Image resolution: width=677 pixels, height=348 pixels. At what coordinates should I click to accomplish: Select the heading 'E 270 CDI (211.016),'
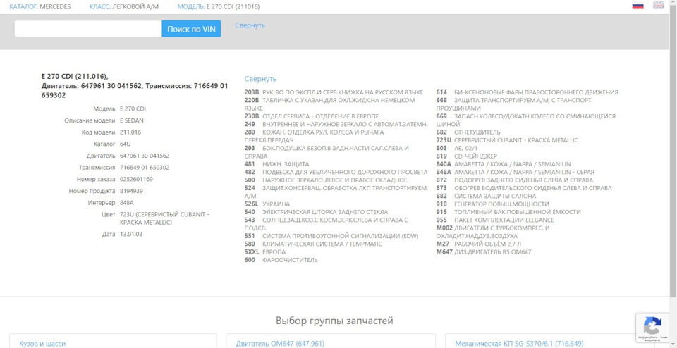pos(75,76)
